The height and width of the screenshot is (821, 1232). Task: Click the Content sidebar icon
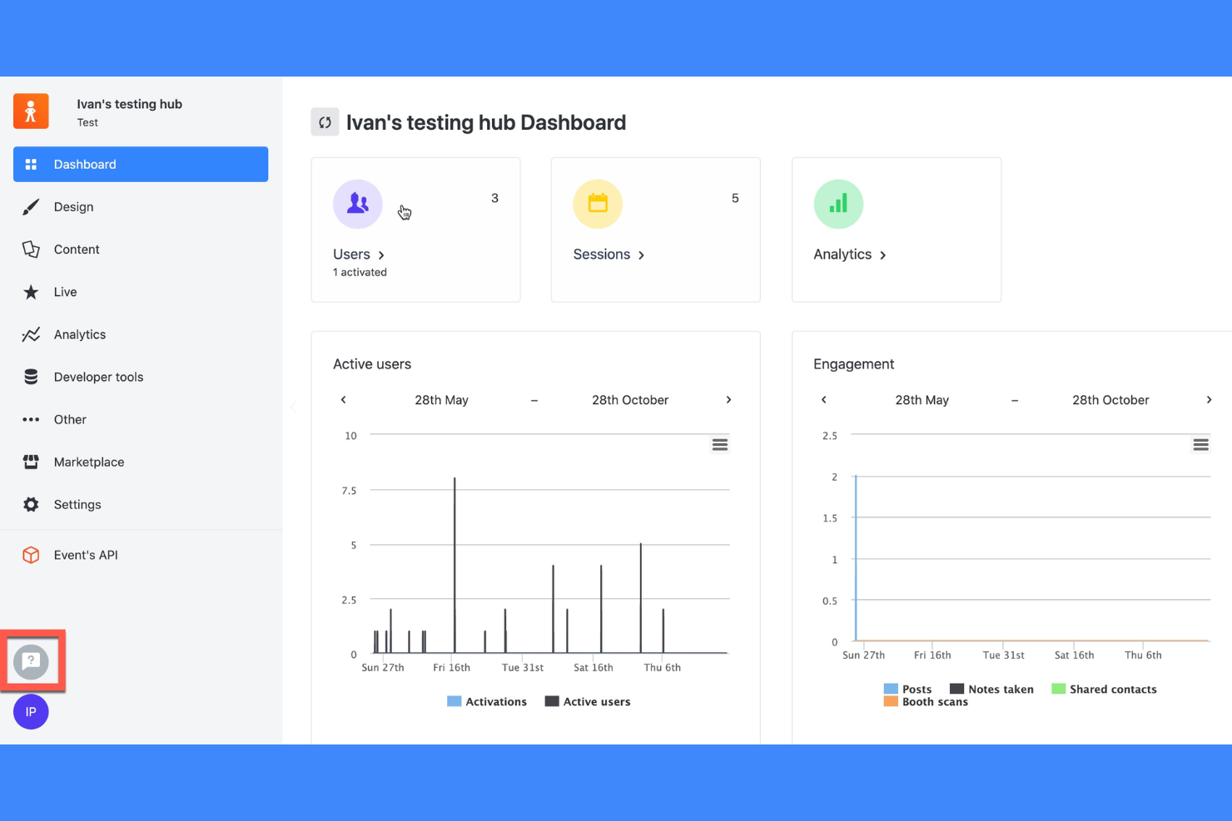(31, 250)
